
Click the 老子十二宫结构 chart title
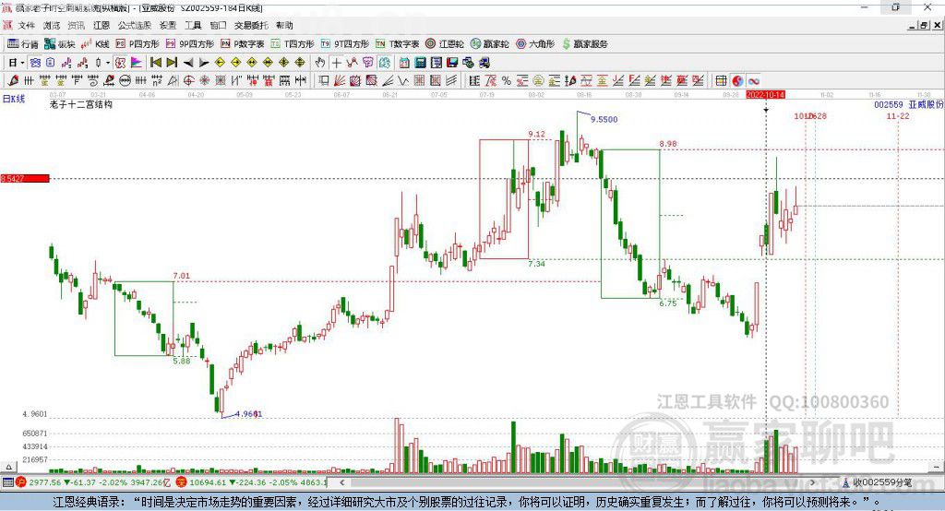pyautogui.click(x=81, y=105)
